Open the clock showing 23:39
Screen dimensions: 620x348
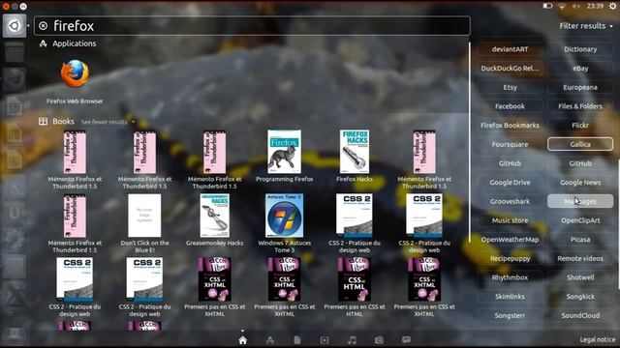[595, 6]
